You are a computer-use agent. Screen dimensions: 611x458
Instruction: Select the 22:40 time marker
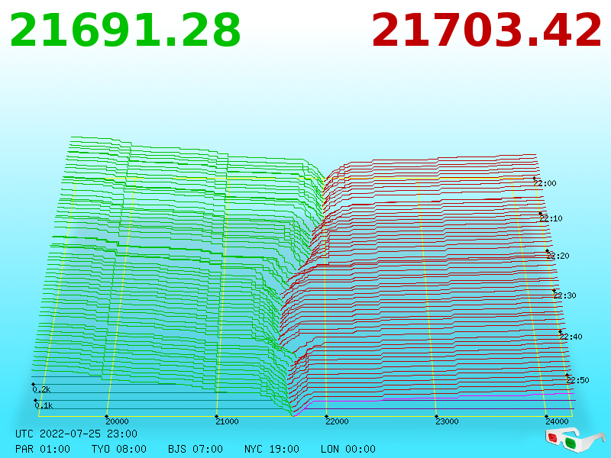571,337
